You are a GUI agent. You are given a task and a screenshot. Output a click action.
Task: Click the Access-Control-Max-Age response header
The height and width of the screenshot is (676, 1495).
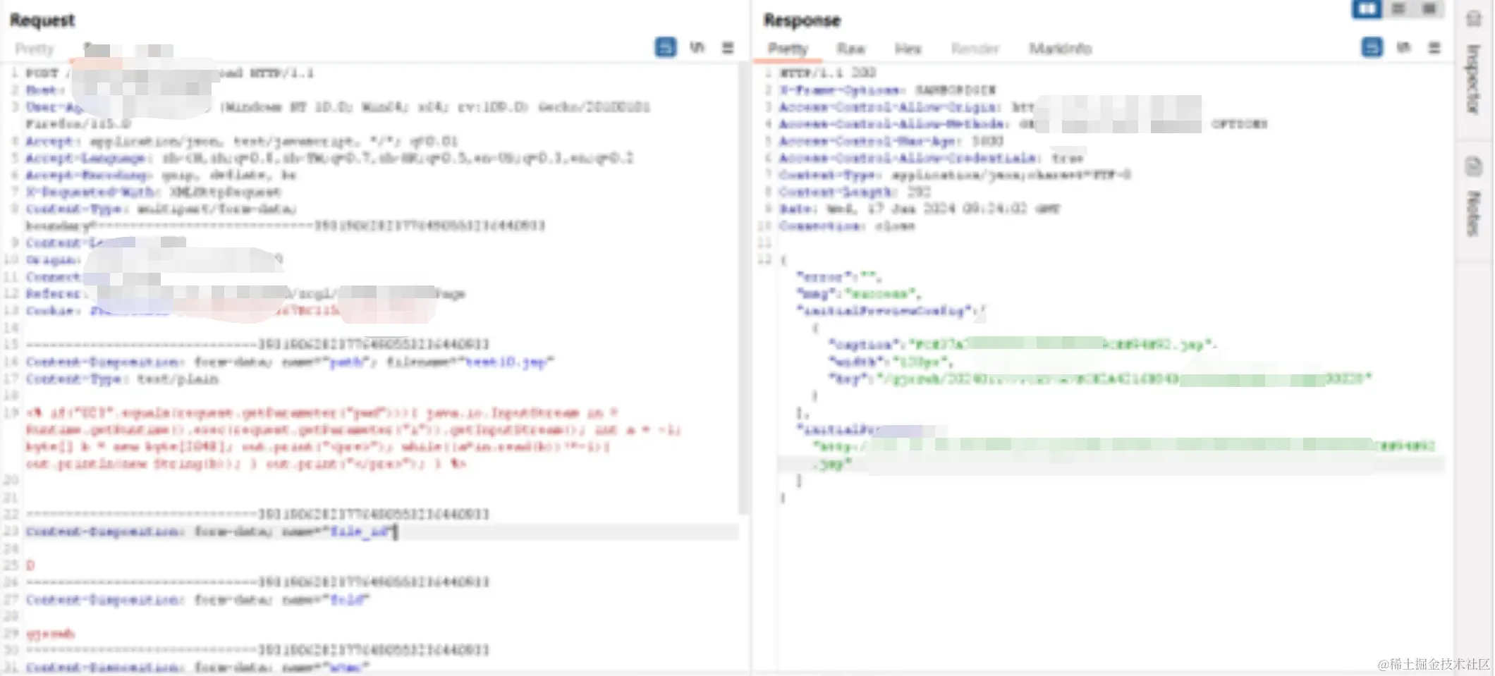click(891, 141)
